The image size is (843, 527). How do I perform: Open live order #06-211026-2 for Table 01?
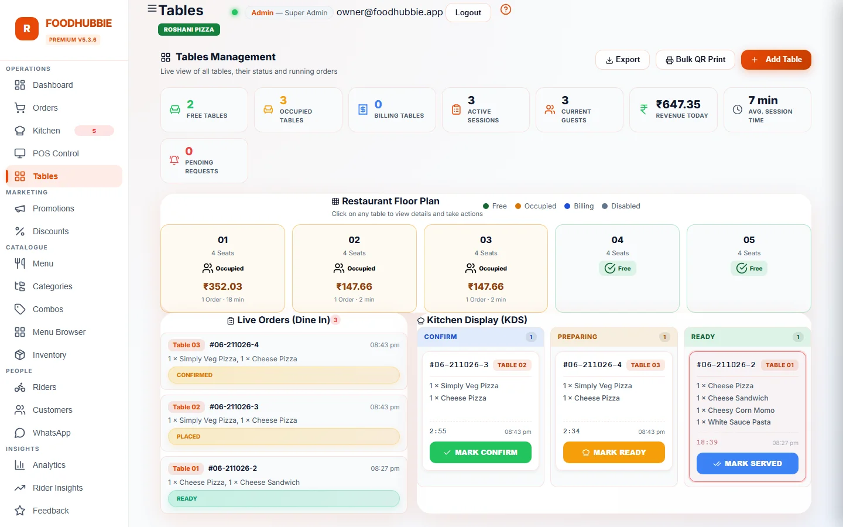(x=284, y=485)
